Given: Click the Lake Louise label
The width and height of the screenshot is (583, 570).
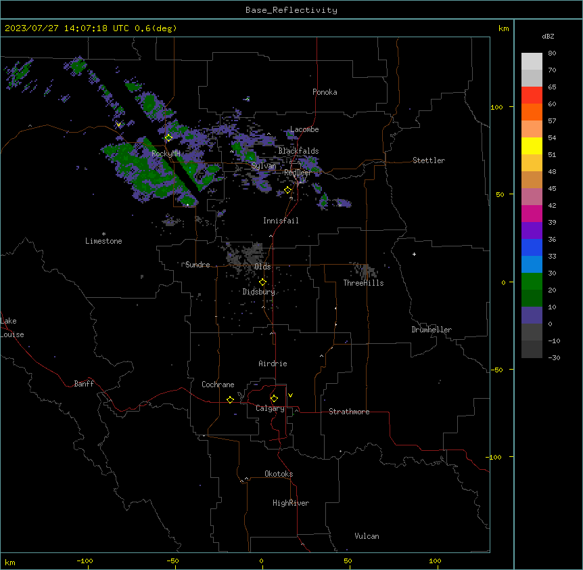Looking at the screenshot, I should point(12,328).
